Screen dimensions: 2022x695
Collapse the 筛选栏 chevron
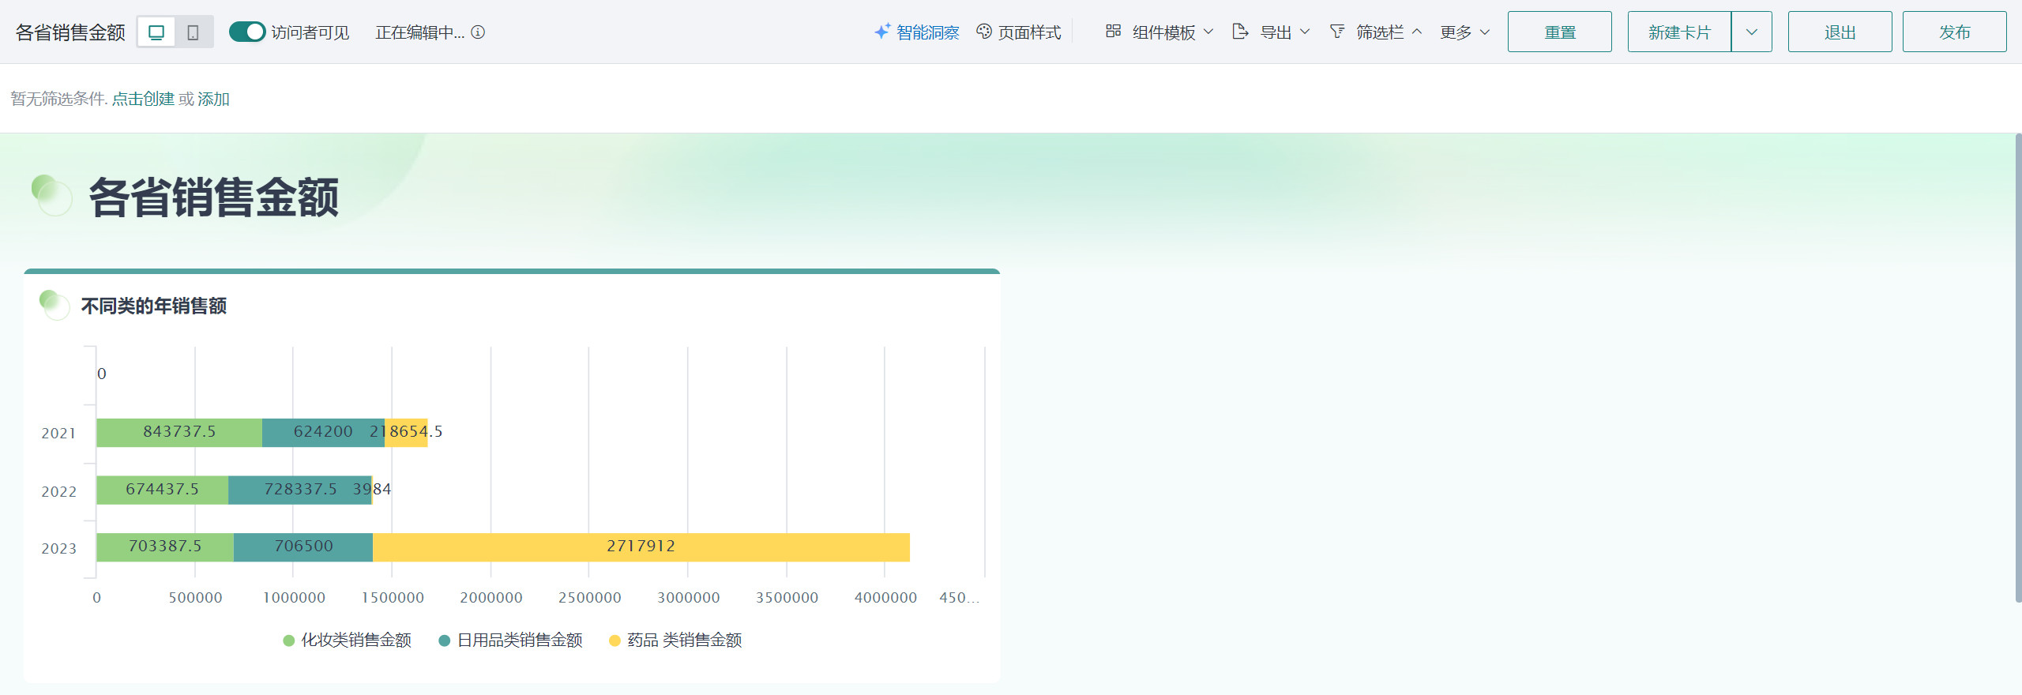click(1417, 32)
